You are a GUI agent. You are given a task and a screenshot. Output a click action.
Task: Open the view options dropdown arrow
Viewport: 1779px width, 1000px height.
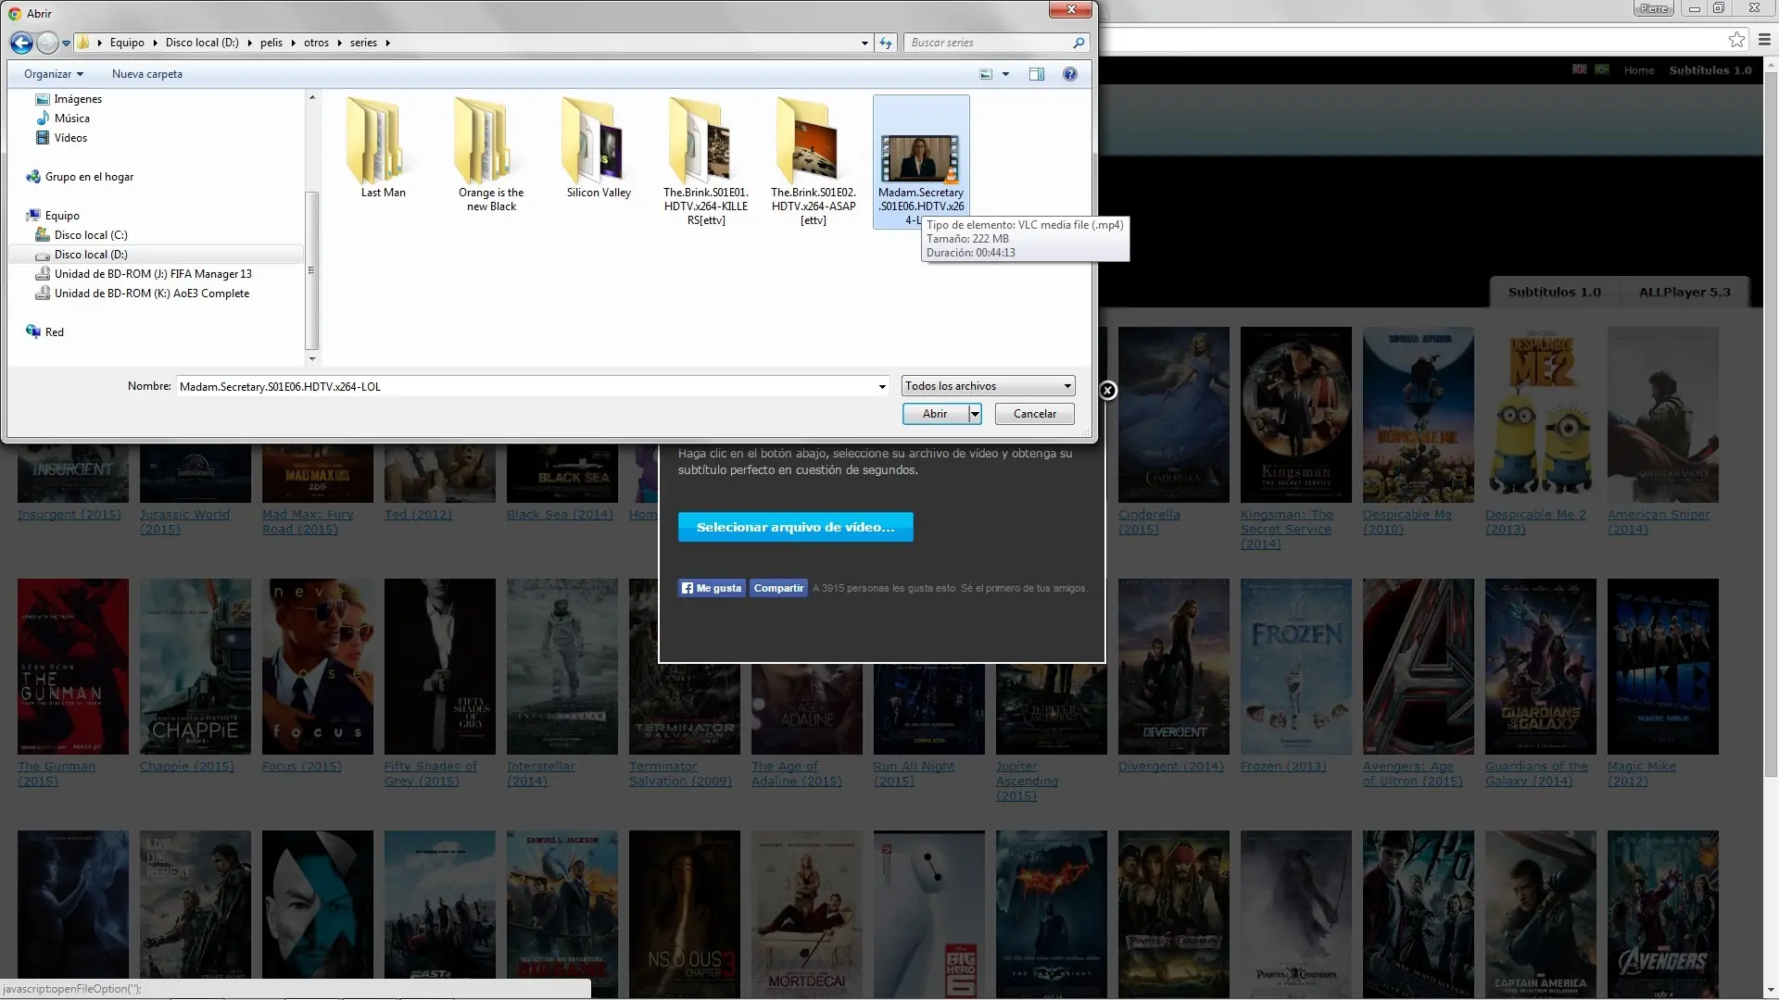point(1005,74)
